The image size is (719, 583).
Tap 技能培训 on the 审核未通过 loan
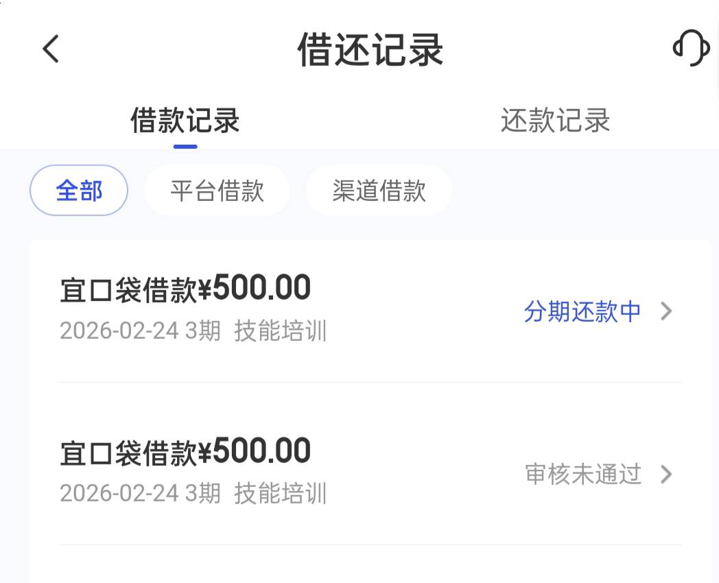click(x=281, y=494)
